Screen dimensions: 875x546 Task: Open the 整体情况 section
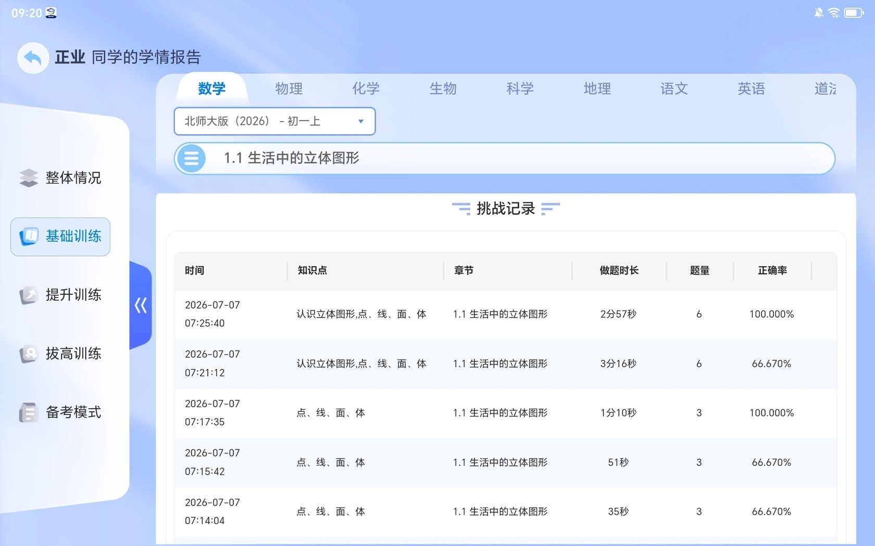click(x=60, y=178)
